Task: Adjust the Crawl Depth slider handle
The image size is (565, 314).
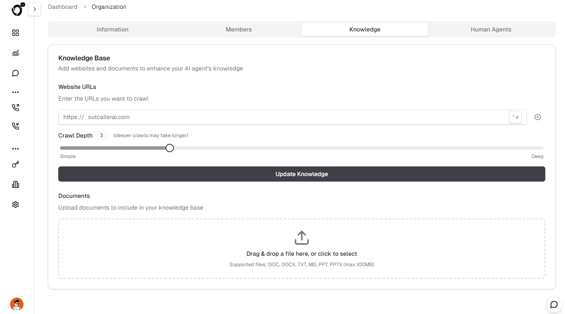Action: click(x=169, y=148)
